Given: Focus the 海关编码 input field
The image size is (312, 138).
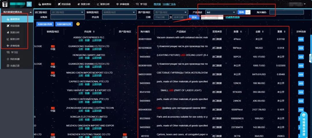Looking at the screenshot, I should (287, 12).
